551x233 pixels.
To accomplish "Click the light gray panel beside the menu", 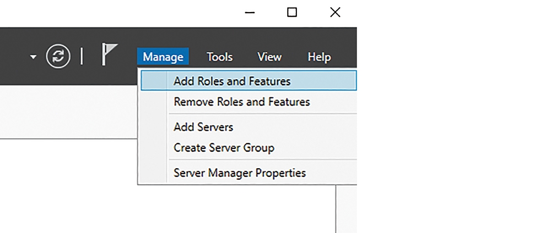I will [68, 112].
